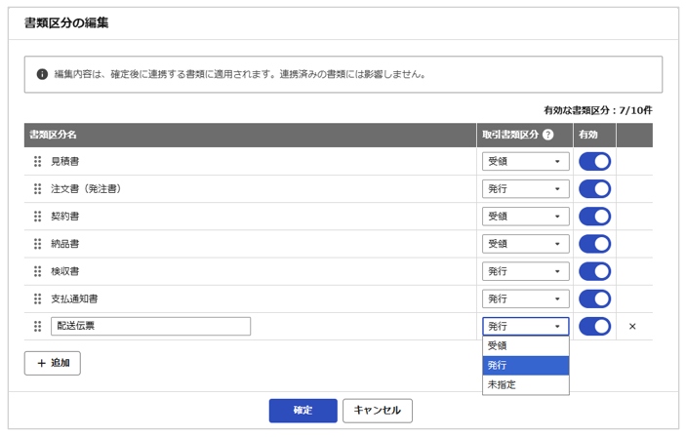
Task: Click drag handle for 検収書 row
Action: tap(38, 271)
